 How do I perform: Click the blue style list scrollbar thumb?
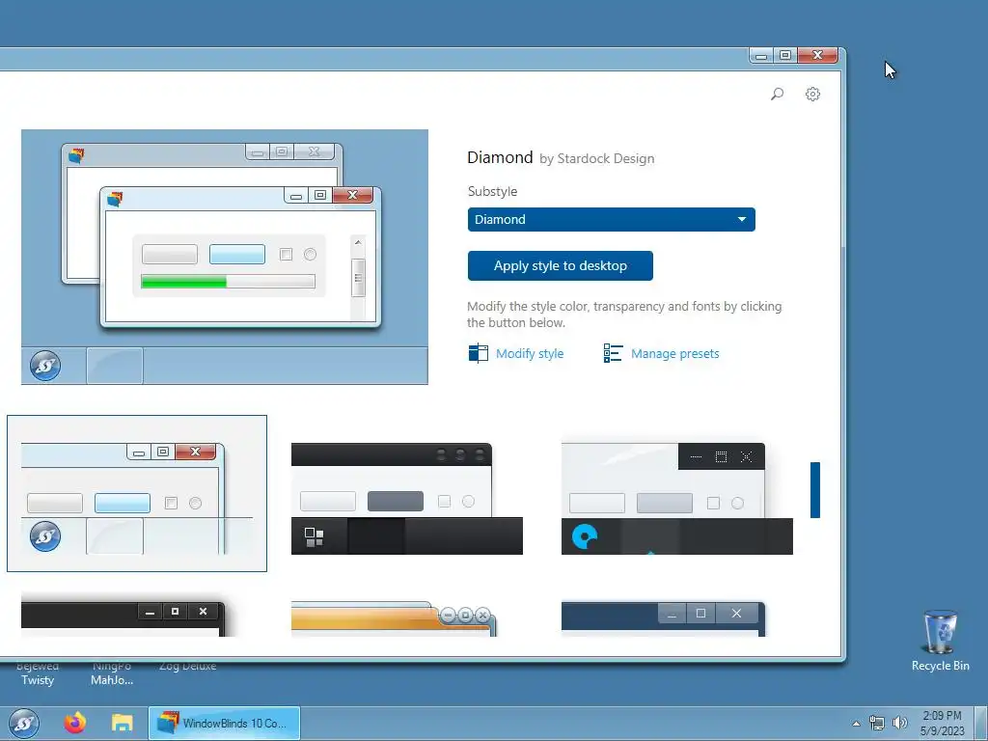814,489
